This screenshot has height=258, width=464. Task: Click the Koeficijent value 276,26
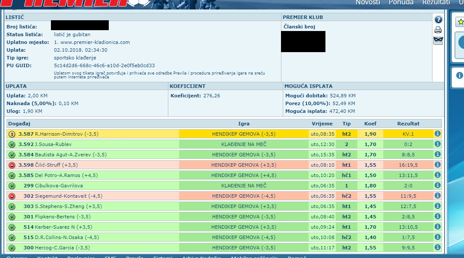pyautogui.click(x=211, y=96)
